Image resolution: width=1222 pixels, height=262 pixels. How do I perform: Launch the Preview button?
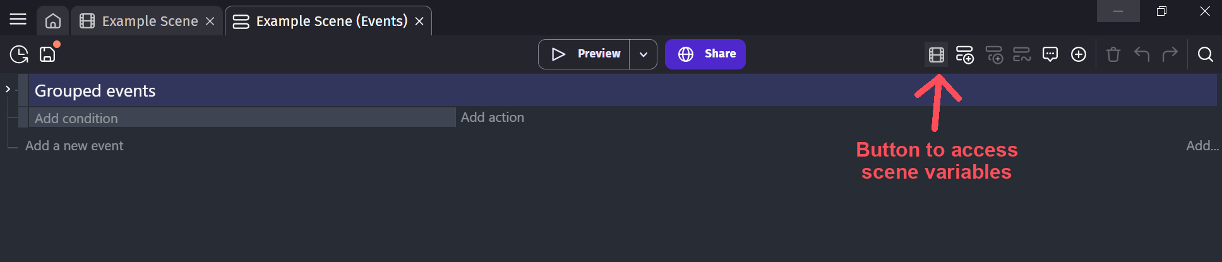pyautogui.click(x=584, y=54)
